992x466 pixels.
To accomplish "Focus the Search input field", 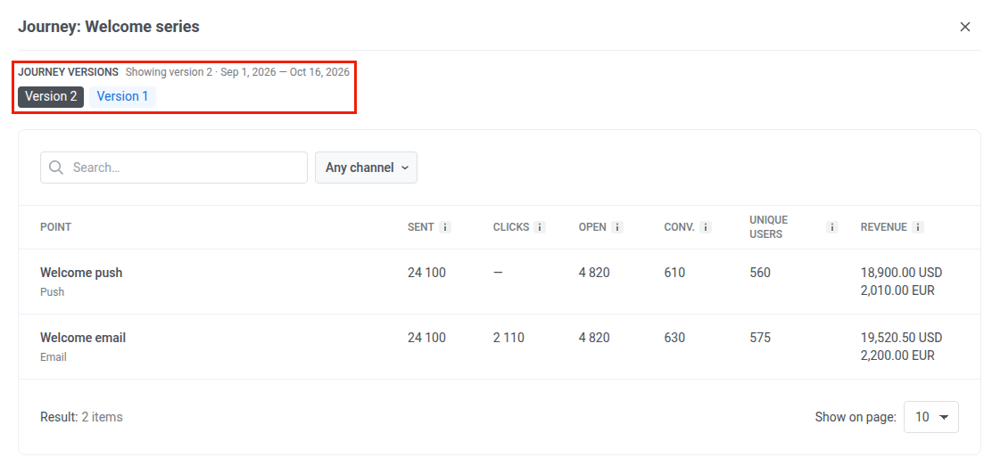I will pyautogui.click(x=174, y=168).
